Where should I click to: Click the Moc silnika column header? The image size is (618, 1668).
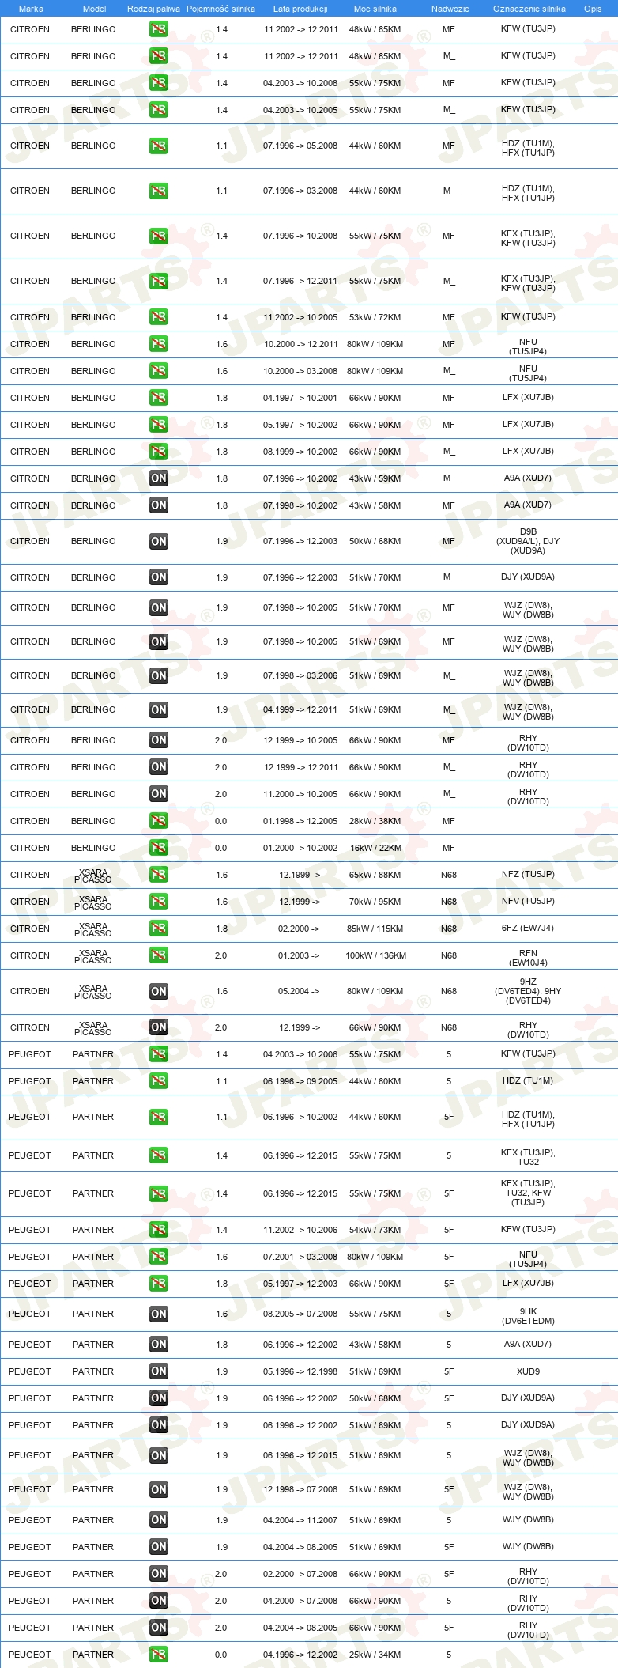(375, 9)
